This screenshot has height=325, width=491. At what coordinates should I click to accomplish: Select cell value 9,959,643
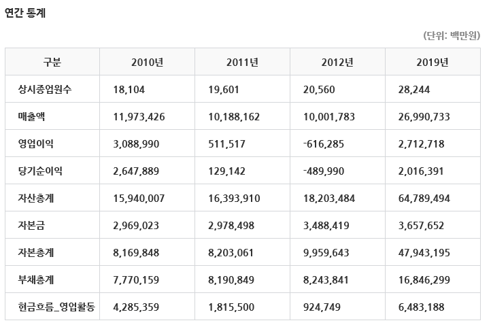326,253
